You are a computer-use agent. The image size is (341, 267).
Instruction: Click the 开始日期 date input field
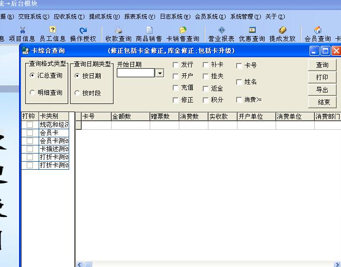[x=136, y=73]
